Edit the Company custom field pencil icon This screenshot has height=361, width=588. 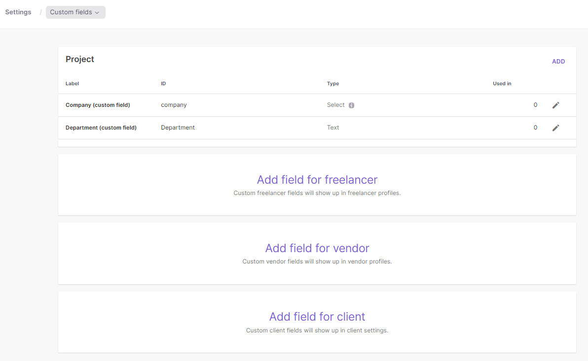[x=556, y=105]
